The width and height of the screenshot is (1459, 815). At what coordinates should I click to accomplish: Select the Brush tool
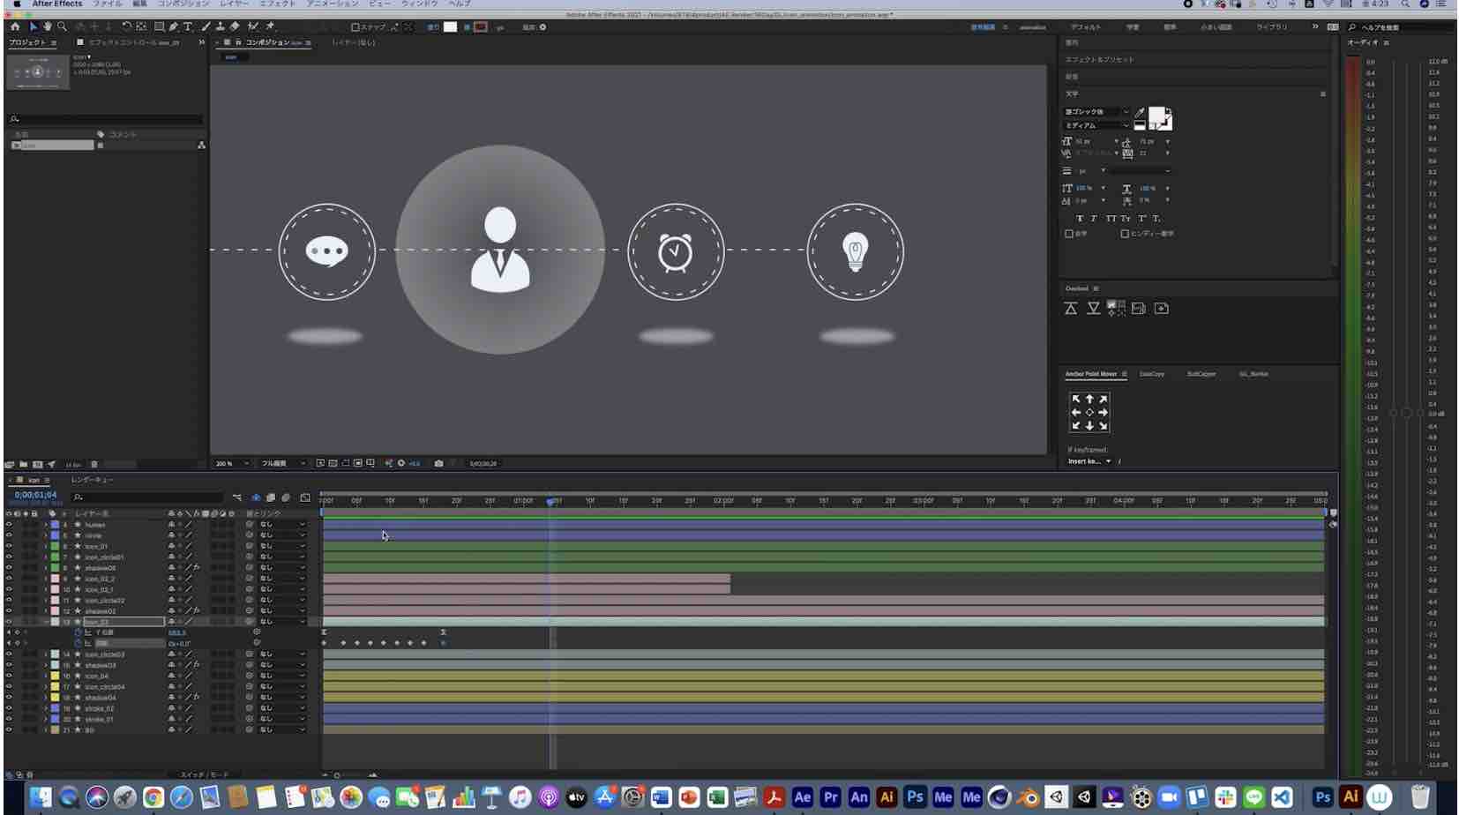tap(206, 26)
